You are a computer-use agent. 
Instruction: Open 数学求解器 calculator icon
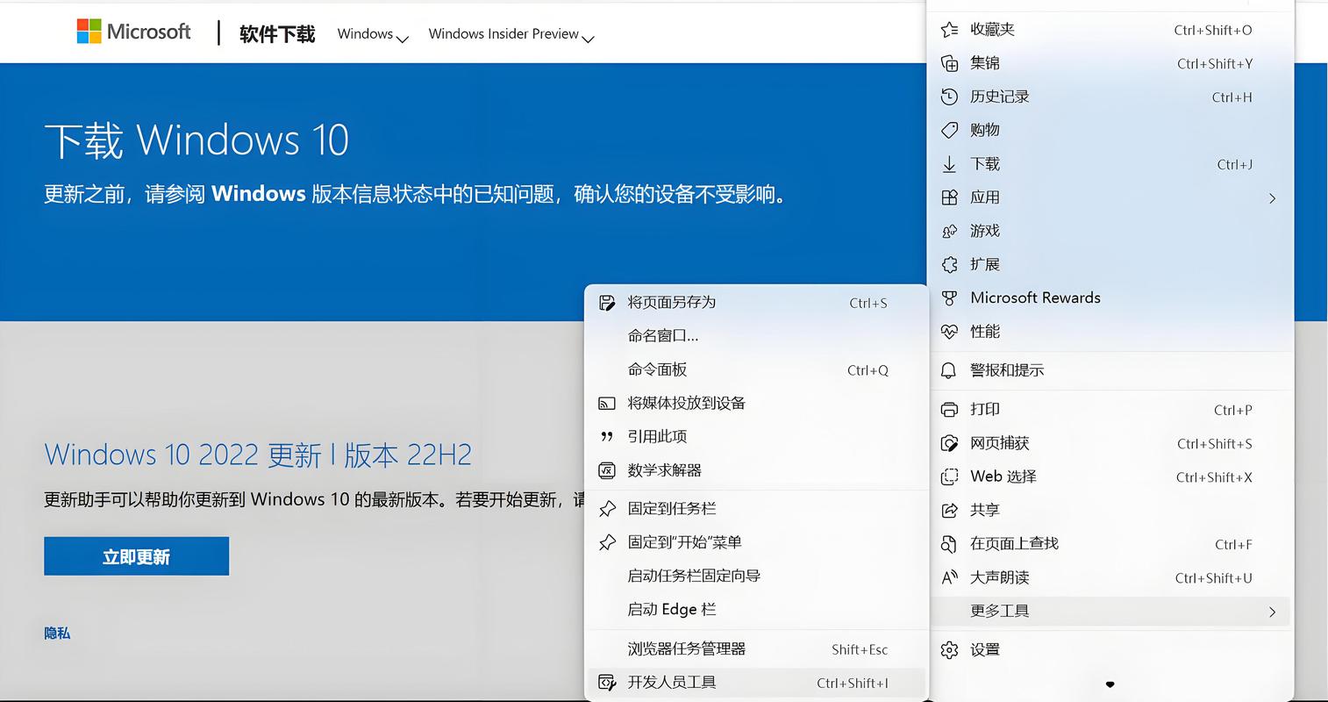click(607, 469)
